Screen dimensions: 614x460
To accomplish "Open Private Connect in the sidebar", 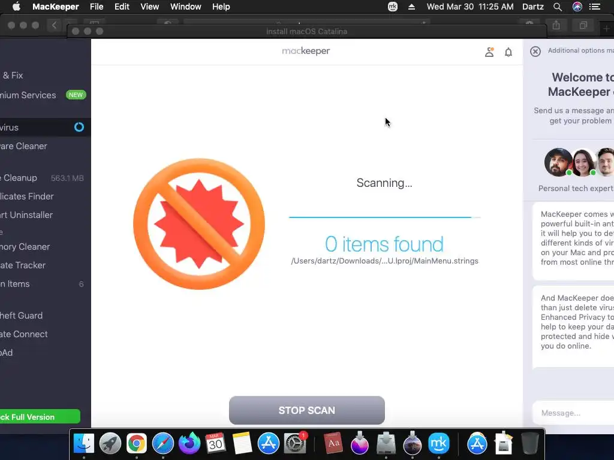I will point(46,334).
